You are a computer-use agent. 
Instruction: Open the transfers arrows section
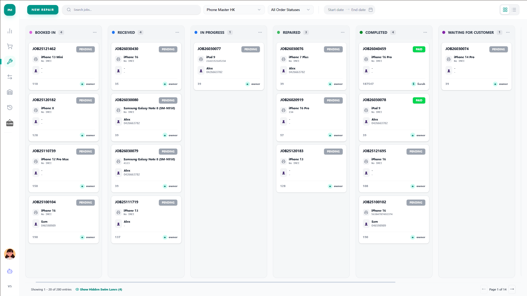10,77
